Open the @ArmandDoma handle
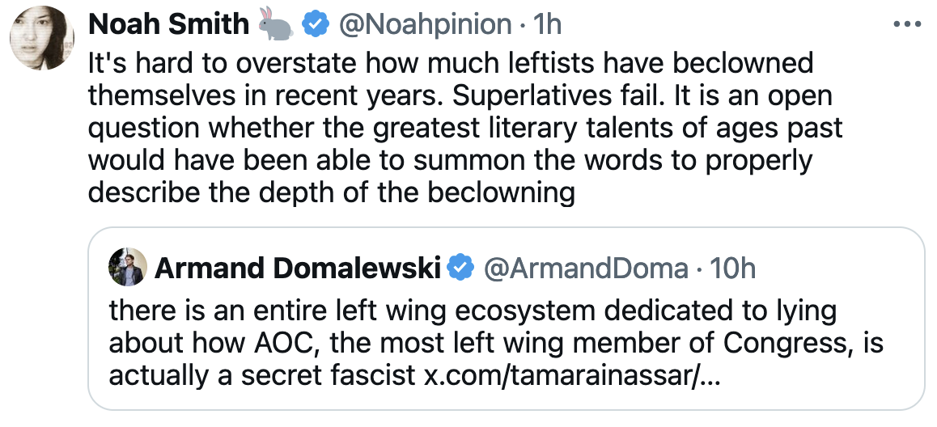This screenshot has width=937, height=427. click(x=585, y=268)
